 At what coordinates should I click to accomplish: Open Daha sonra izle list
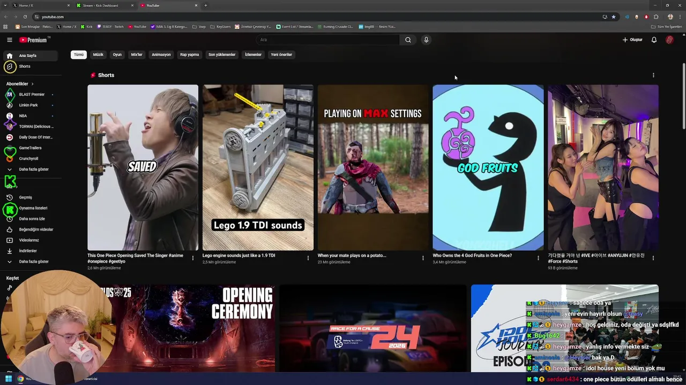pyautogui.click(x=31, y=219)
